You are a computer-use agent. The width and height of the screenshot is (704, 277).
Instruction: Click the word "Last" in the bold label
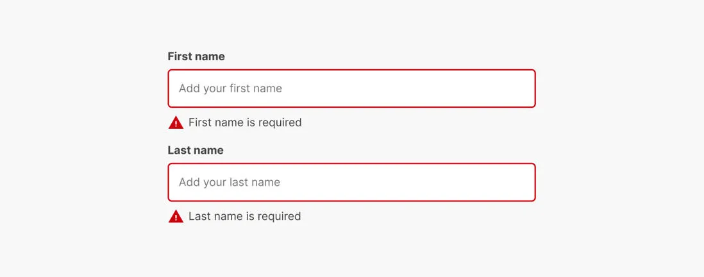179,150
